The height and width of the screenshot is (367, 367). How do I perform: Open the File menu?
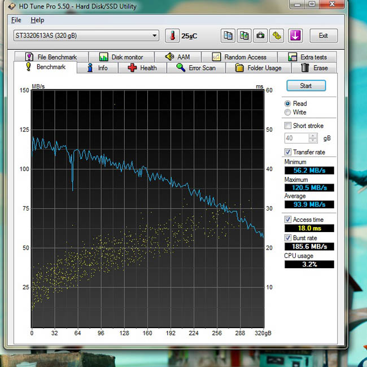16,20
